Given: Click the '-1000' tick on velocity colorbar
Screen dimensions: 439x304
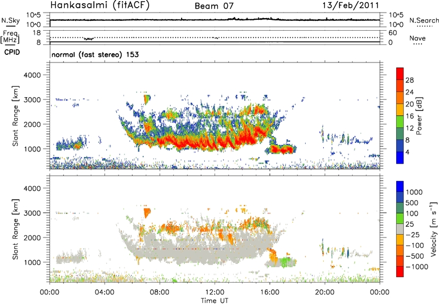Looking at the screenshot, I should click(417, 267).
